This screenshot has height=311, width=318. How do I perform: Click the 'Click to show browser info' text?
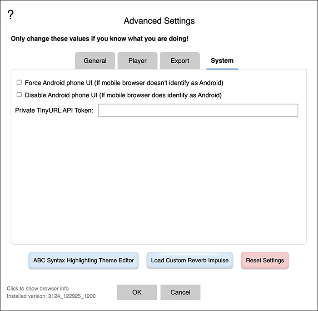coord(38,288)
